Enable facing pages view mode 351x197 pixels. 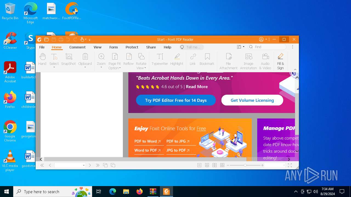click(x=215, y=165)
